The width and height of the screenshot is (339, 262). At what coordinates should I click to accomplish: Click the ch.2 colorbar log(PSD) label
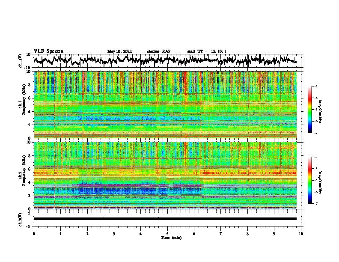pos(320,182)
